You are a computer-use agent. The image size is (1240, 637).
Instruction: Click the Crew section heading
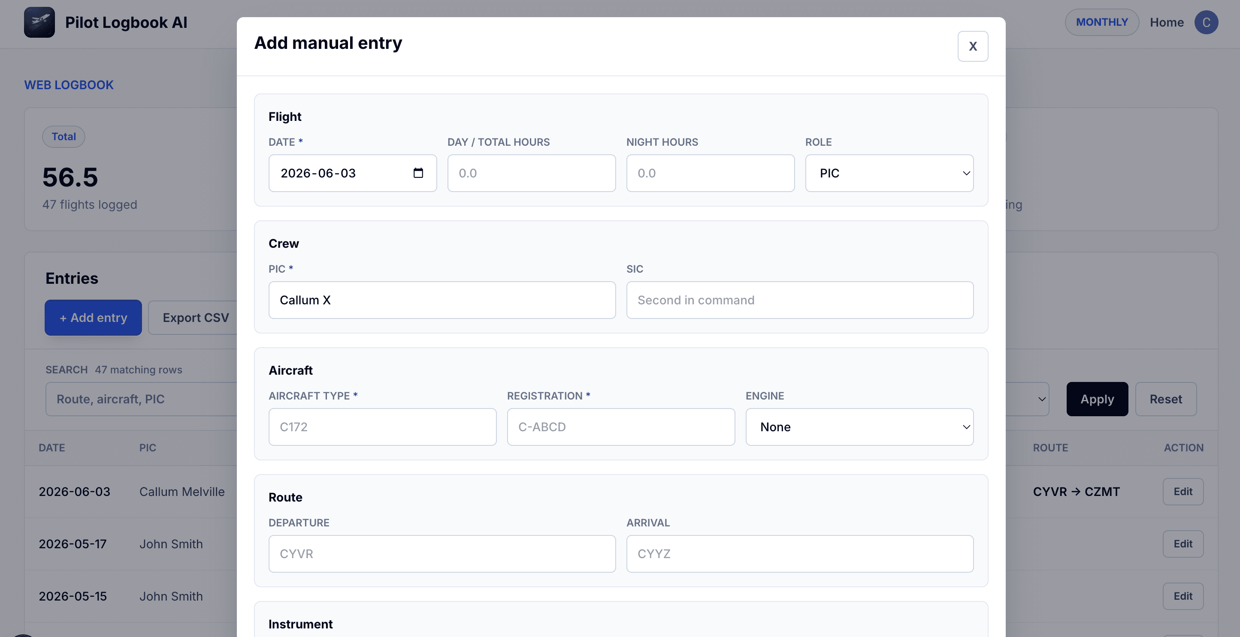284,243
